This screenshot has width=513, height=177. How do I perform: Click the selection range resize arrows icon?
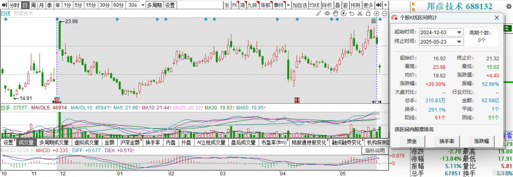pos(377,102)
